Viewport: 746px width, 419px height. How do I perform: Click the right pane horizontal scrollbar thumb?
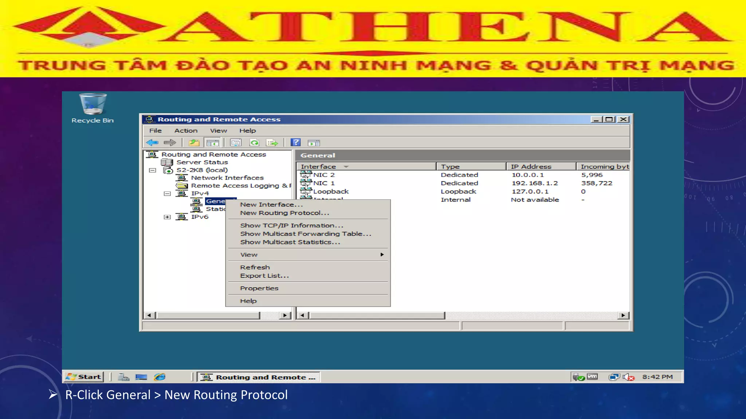(377, 315)
